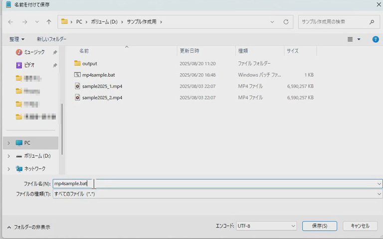Image resolution: width=383 pixels, height=239 pixels.
Task: Sort by 更新日時 column header
Action: coord(190,51)
